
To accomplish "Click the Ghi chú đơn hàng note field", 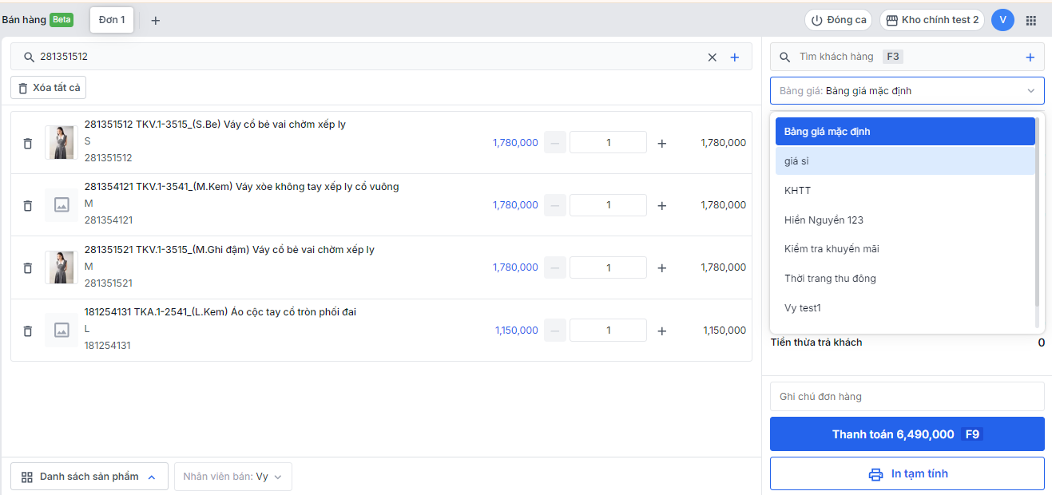I will (x=907, y=397).
